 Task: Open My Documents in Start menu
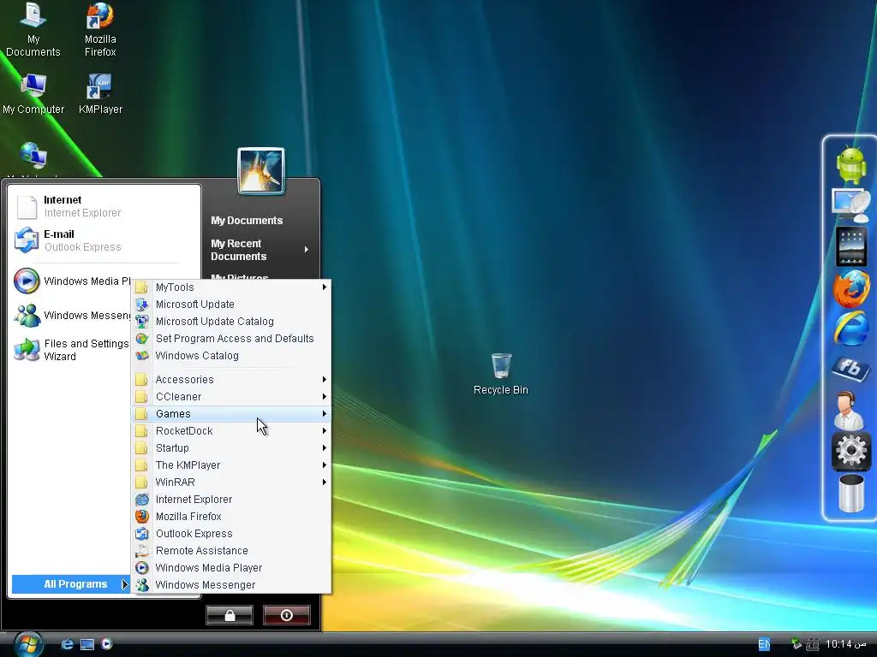coord(247,221)
